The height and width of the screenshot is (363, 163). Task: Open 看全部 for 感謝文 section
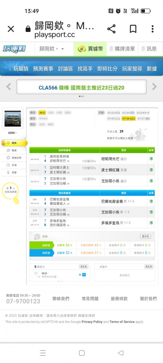(149, 266)
